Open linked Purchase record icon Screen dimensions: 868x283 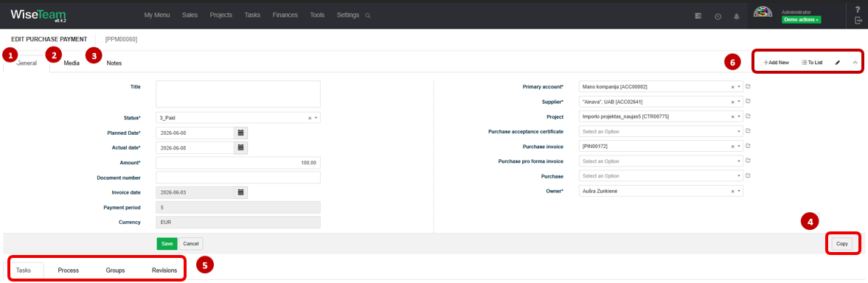pos(749,176)
